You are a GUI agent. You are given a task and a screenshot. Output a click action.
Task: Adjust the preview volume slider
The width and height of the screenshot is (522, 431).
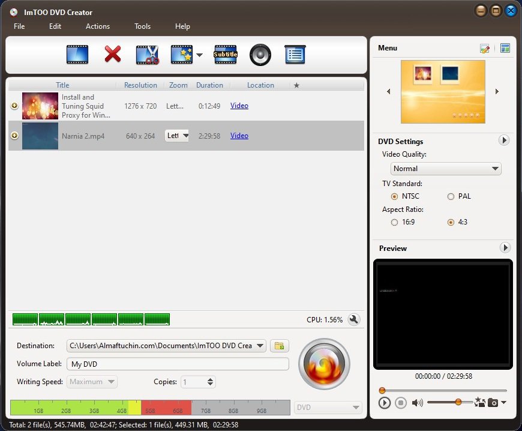click(457, 403)
